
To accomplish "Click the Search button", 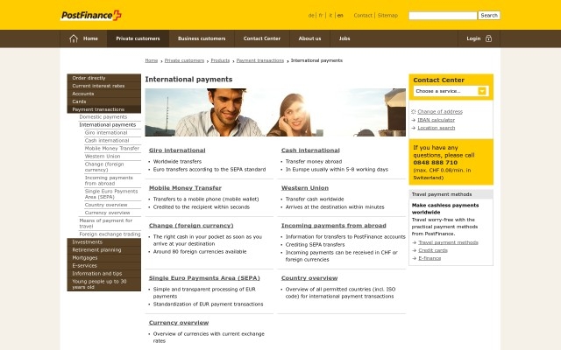I will click(x=489, y=16).
